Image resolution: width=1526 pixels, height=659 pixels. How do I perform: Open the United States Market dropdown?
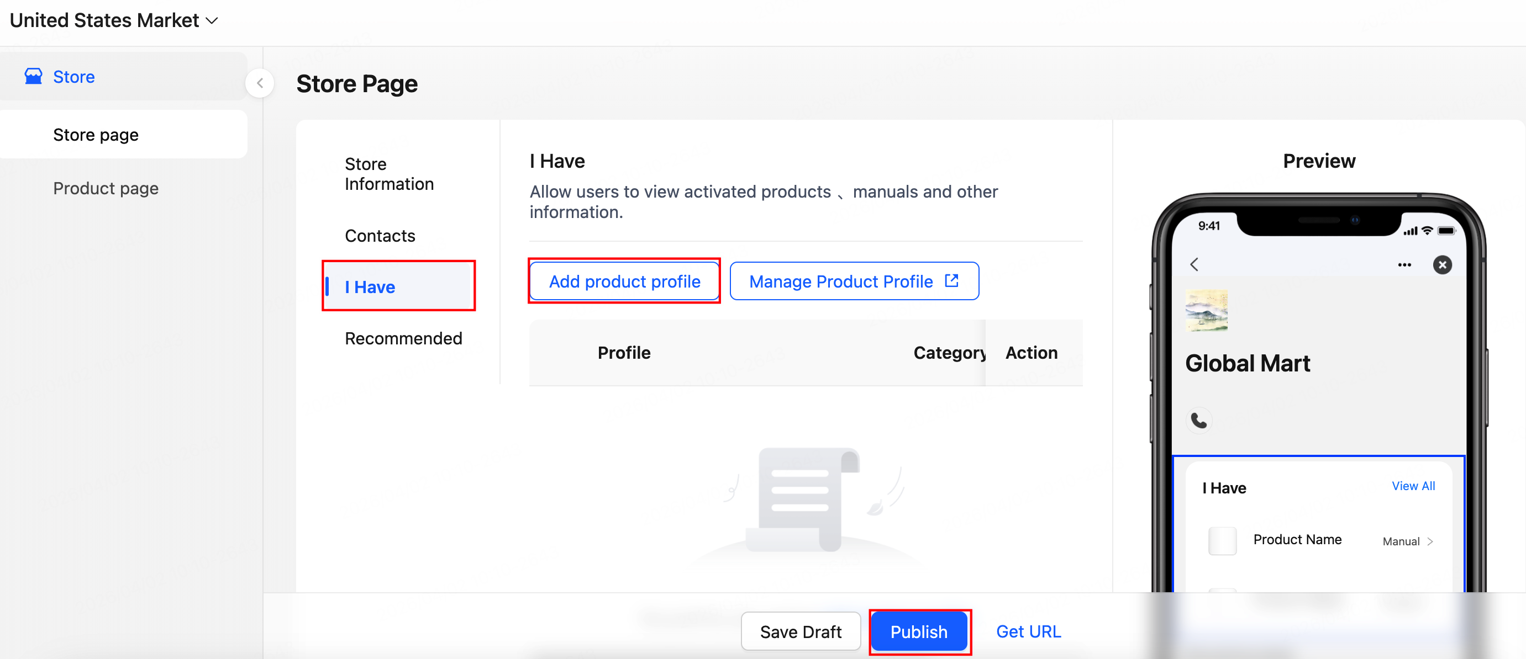114,20
